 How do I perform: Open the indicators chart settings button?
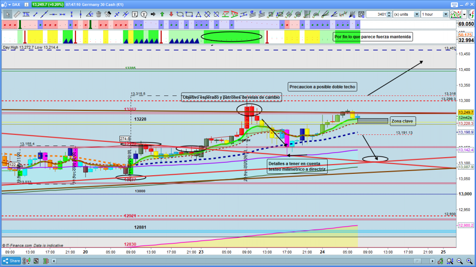click(x=456, y=14)
